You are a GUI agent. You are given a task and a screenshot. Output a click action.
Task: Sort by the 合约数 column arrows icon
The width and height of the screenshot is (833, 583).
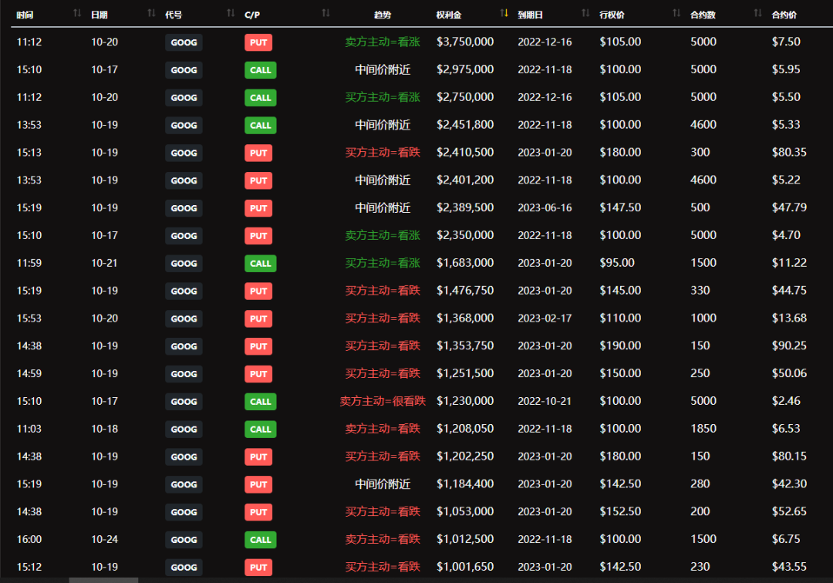(757, 13)
